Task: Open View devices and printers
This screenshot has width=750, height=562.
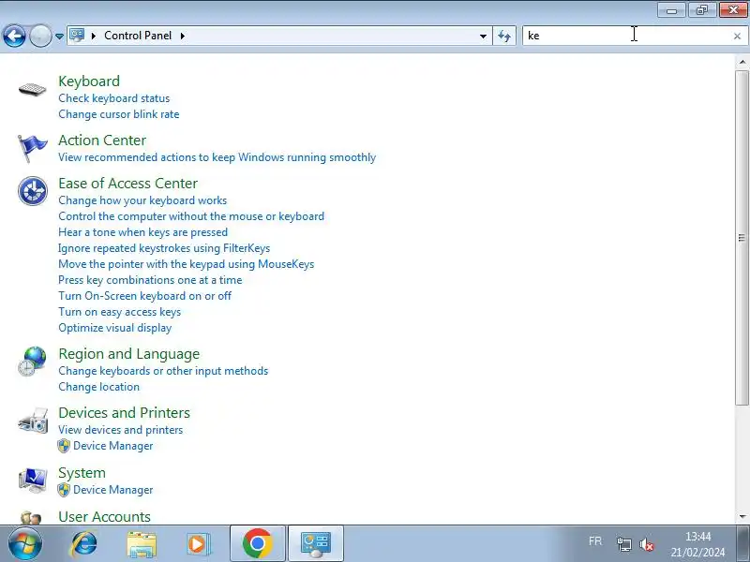Action: point(121,430)
